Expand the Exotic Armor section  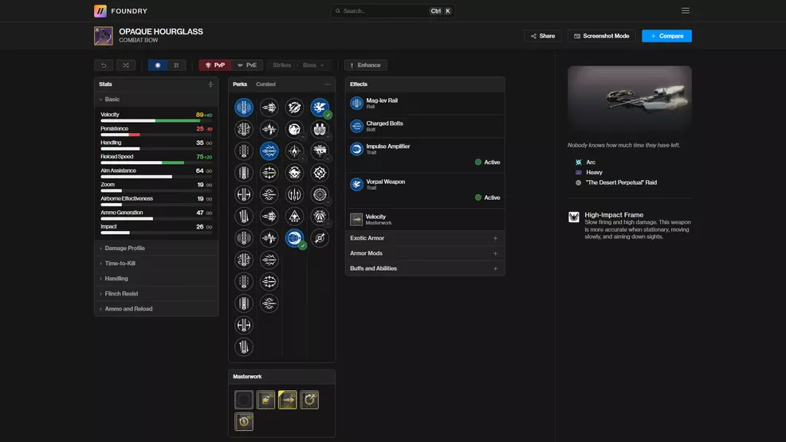pyautogui.click(x=425, y=238)
